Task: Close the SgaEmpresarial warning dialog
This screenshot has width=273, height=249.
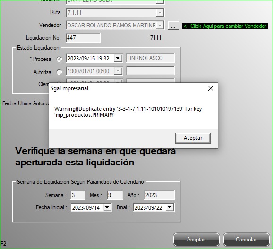Action: (x=211, y=88)
